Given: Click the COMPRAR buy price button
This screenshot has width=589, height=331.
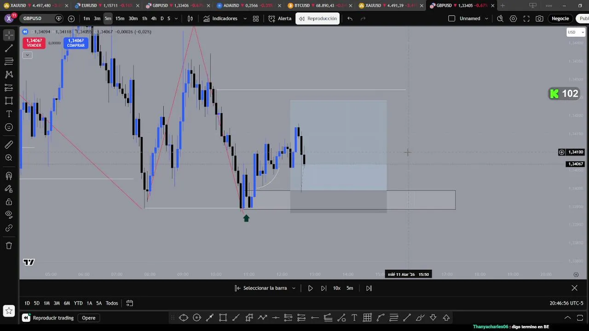Looking at the screenshot, I should pyautogui.click(x=76, y=43).
